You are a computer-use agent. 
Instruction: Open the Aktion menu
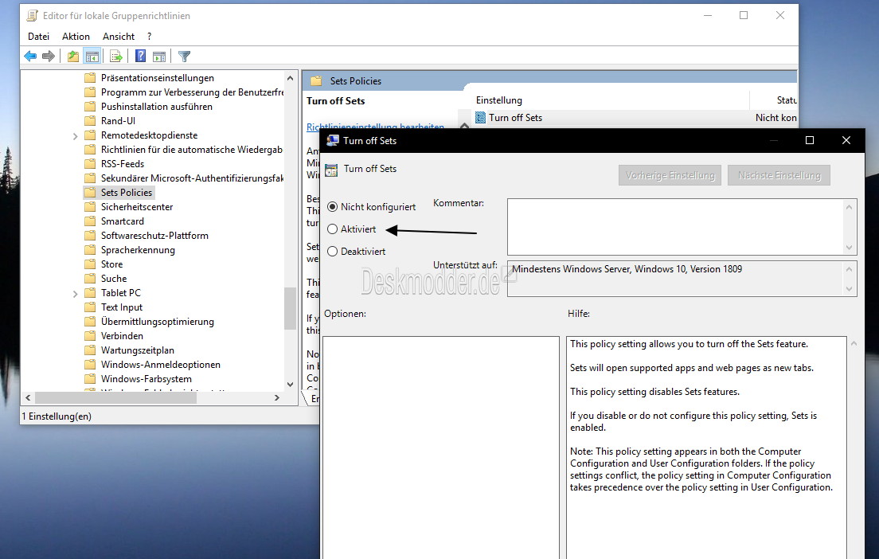[76, 37]
